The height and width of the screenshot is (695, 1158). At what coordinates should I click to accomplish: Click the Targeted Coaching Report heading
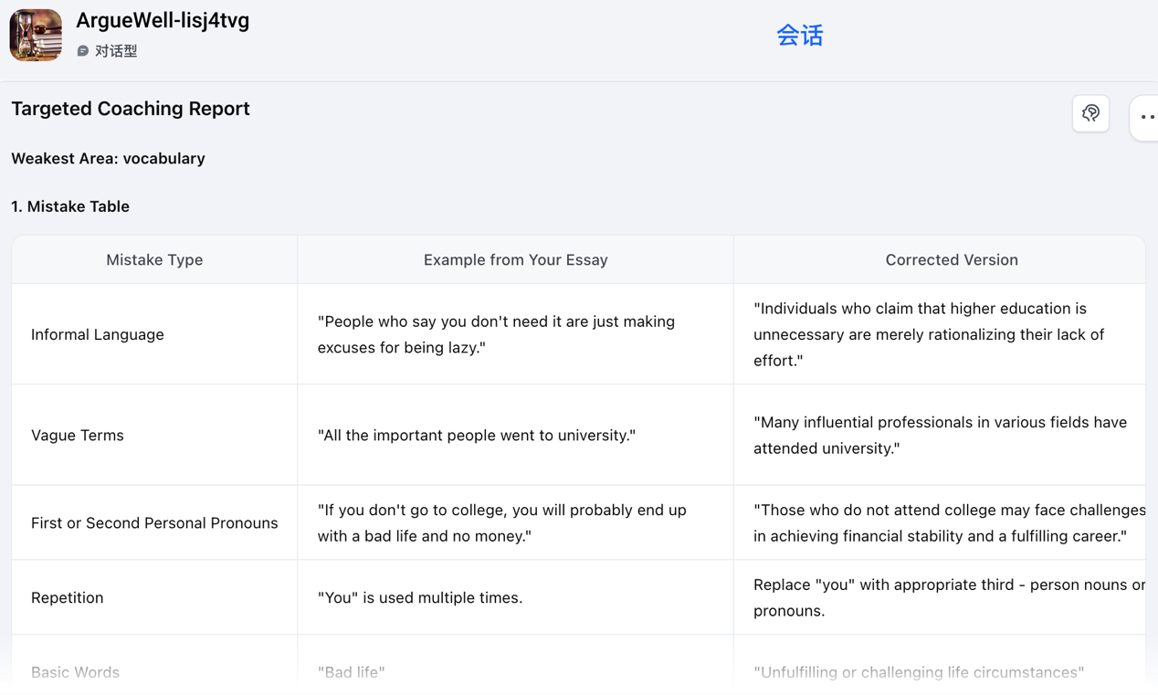[x=131, y=109]
